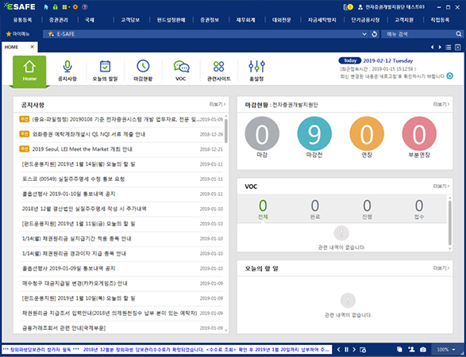The height and width of the screenshot is (357, 466).
Task: Open 공지사항 microphone icon
Action: 67,67
